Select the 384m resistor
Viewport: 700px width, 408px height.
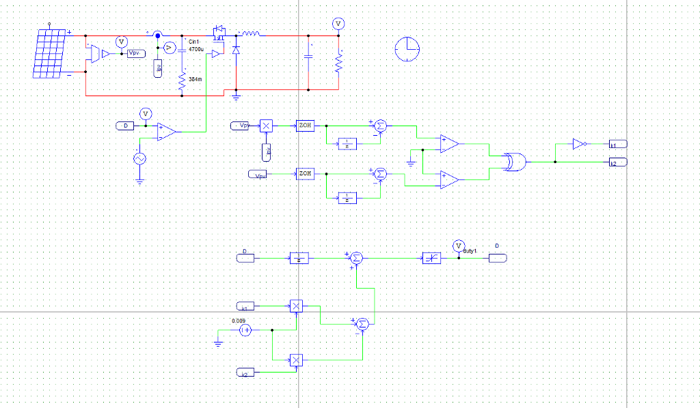pyautogui.click(x=182, y=81)
